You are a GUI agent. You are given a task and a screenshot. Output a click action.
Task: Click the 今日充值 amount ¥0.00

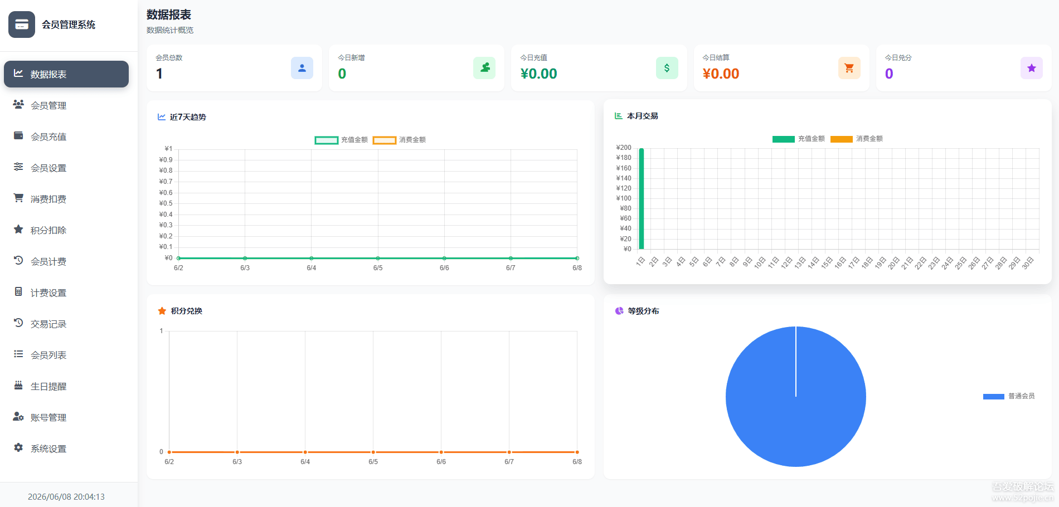click(x=538, y=74)
